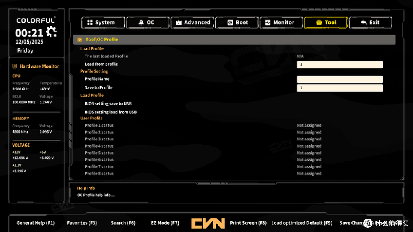
Task: Switch to EZ Mode (F7)
Action: click(x=165, y=223)
